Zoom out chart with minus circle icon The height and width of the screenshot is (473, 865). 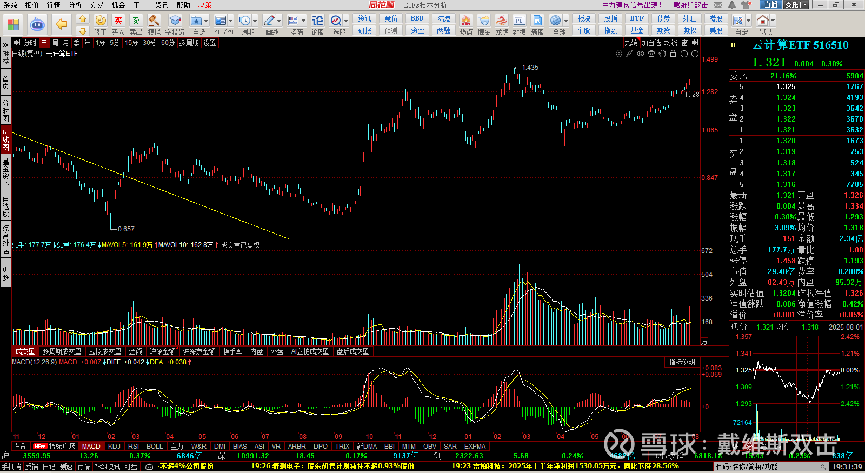click(695, 54)
